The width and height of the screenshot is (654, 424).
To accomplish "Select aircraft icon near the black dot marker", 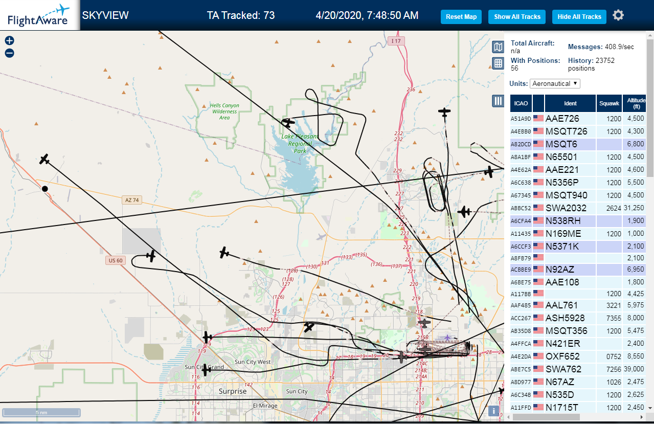I will (x=45, y=159).
